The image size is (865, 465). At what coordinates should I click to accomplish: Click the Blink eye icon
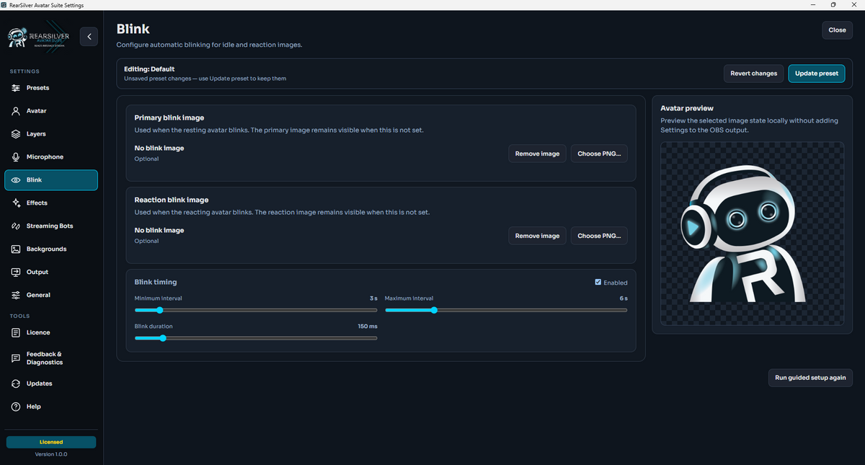16,180
